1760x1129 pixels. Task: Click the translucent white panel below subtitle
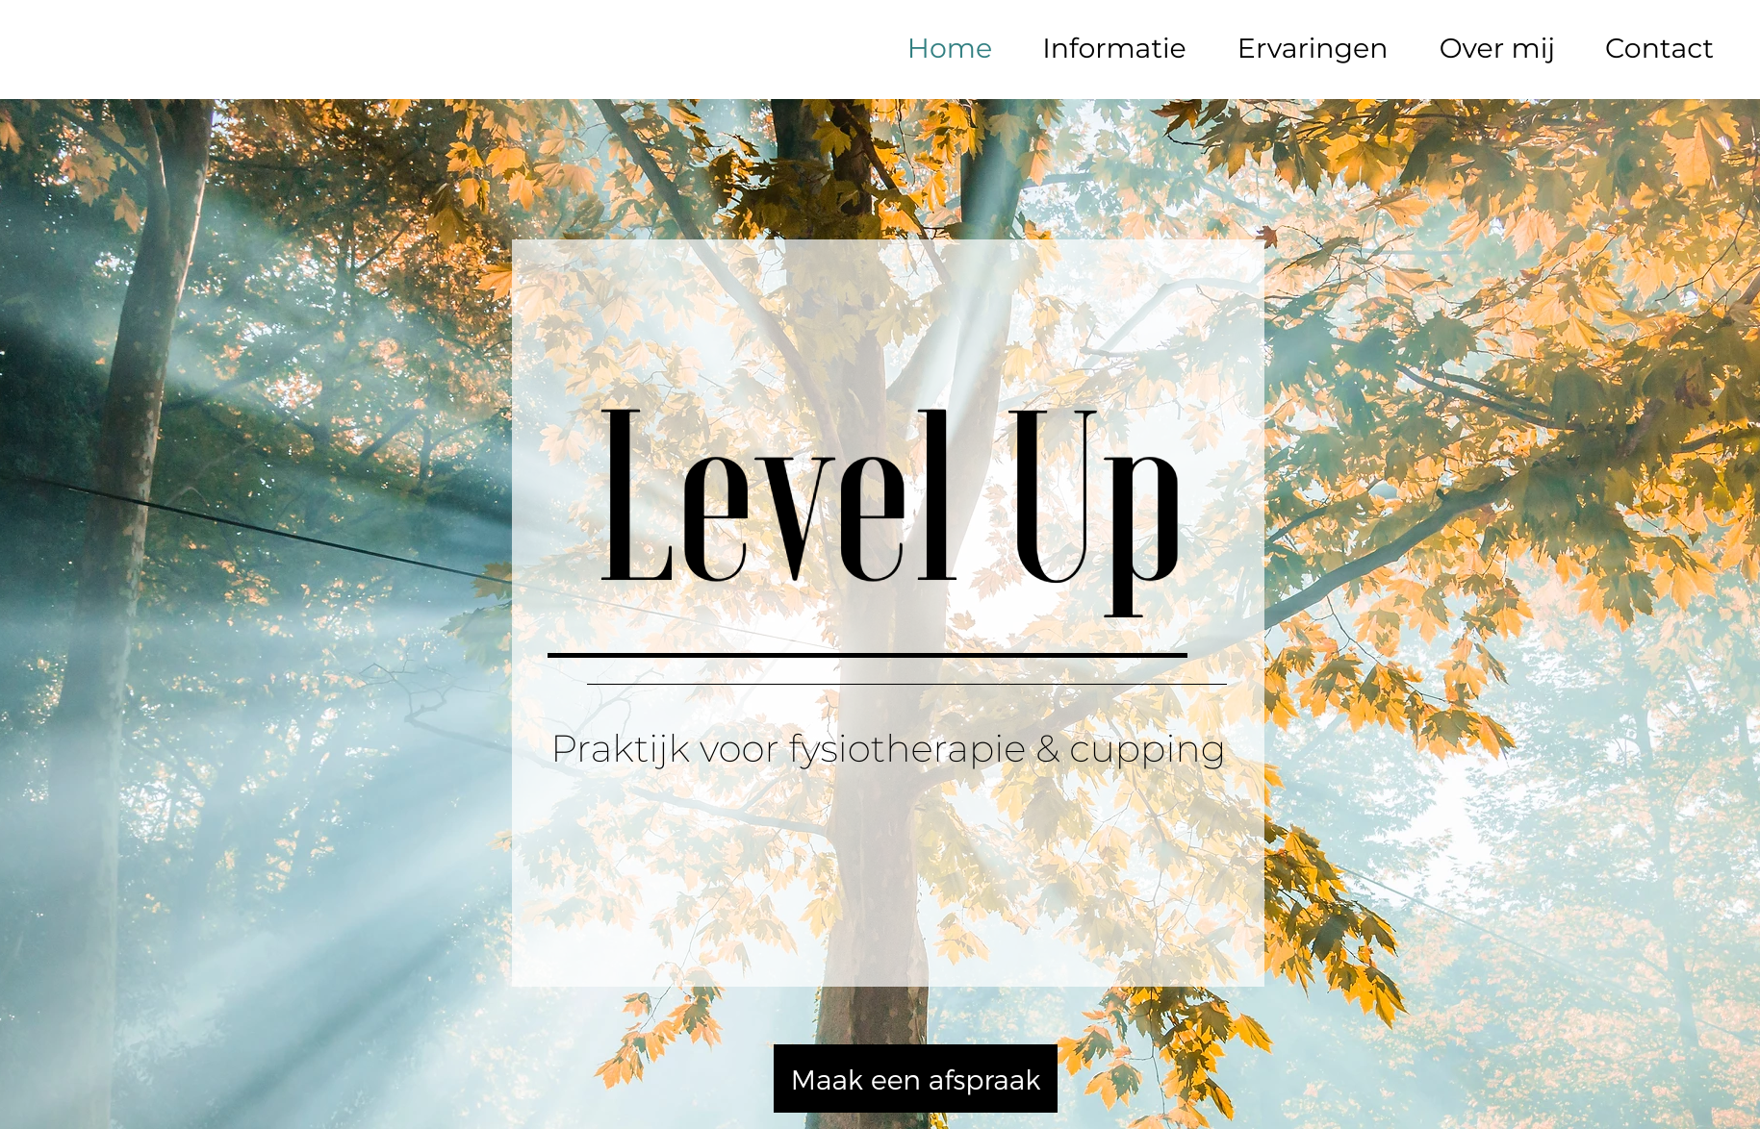(887, 875)
